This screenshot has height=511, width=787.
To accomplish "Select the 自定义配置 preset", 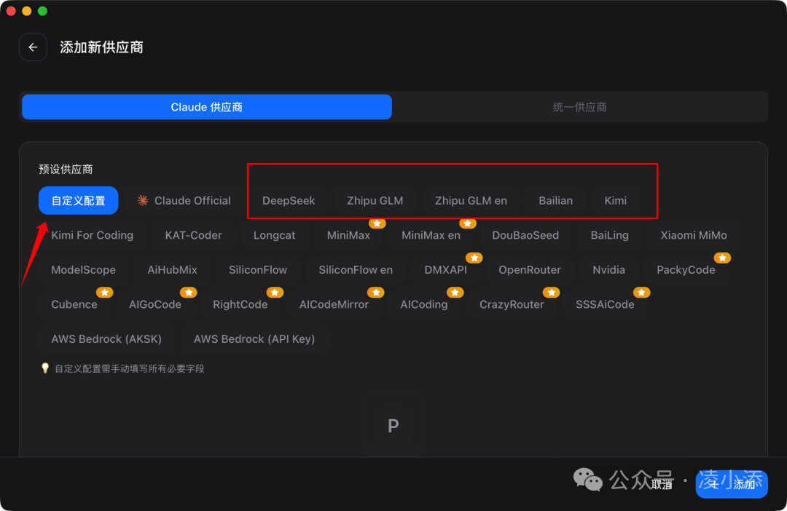I will click(78, 200).
